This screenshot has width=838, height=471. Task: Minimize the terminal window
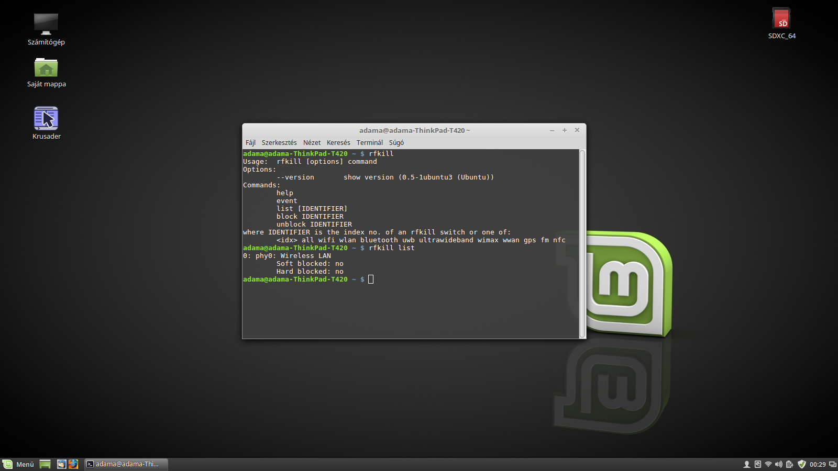pyautogui.click(x=552, y=130)
